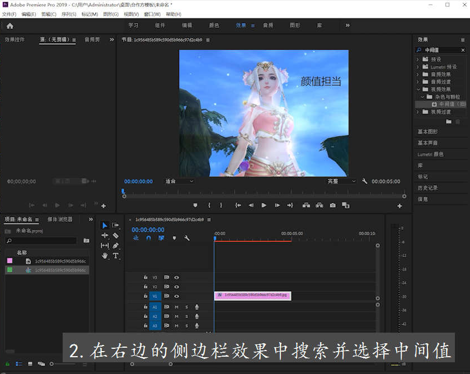Choose the Ripple Edit tool
The height and width of the screenshot is (374, 470).
(105, 235)
